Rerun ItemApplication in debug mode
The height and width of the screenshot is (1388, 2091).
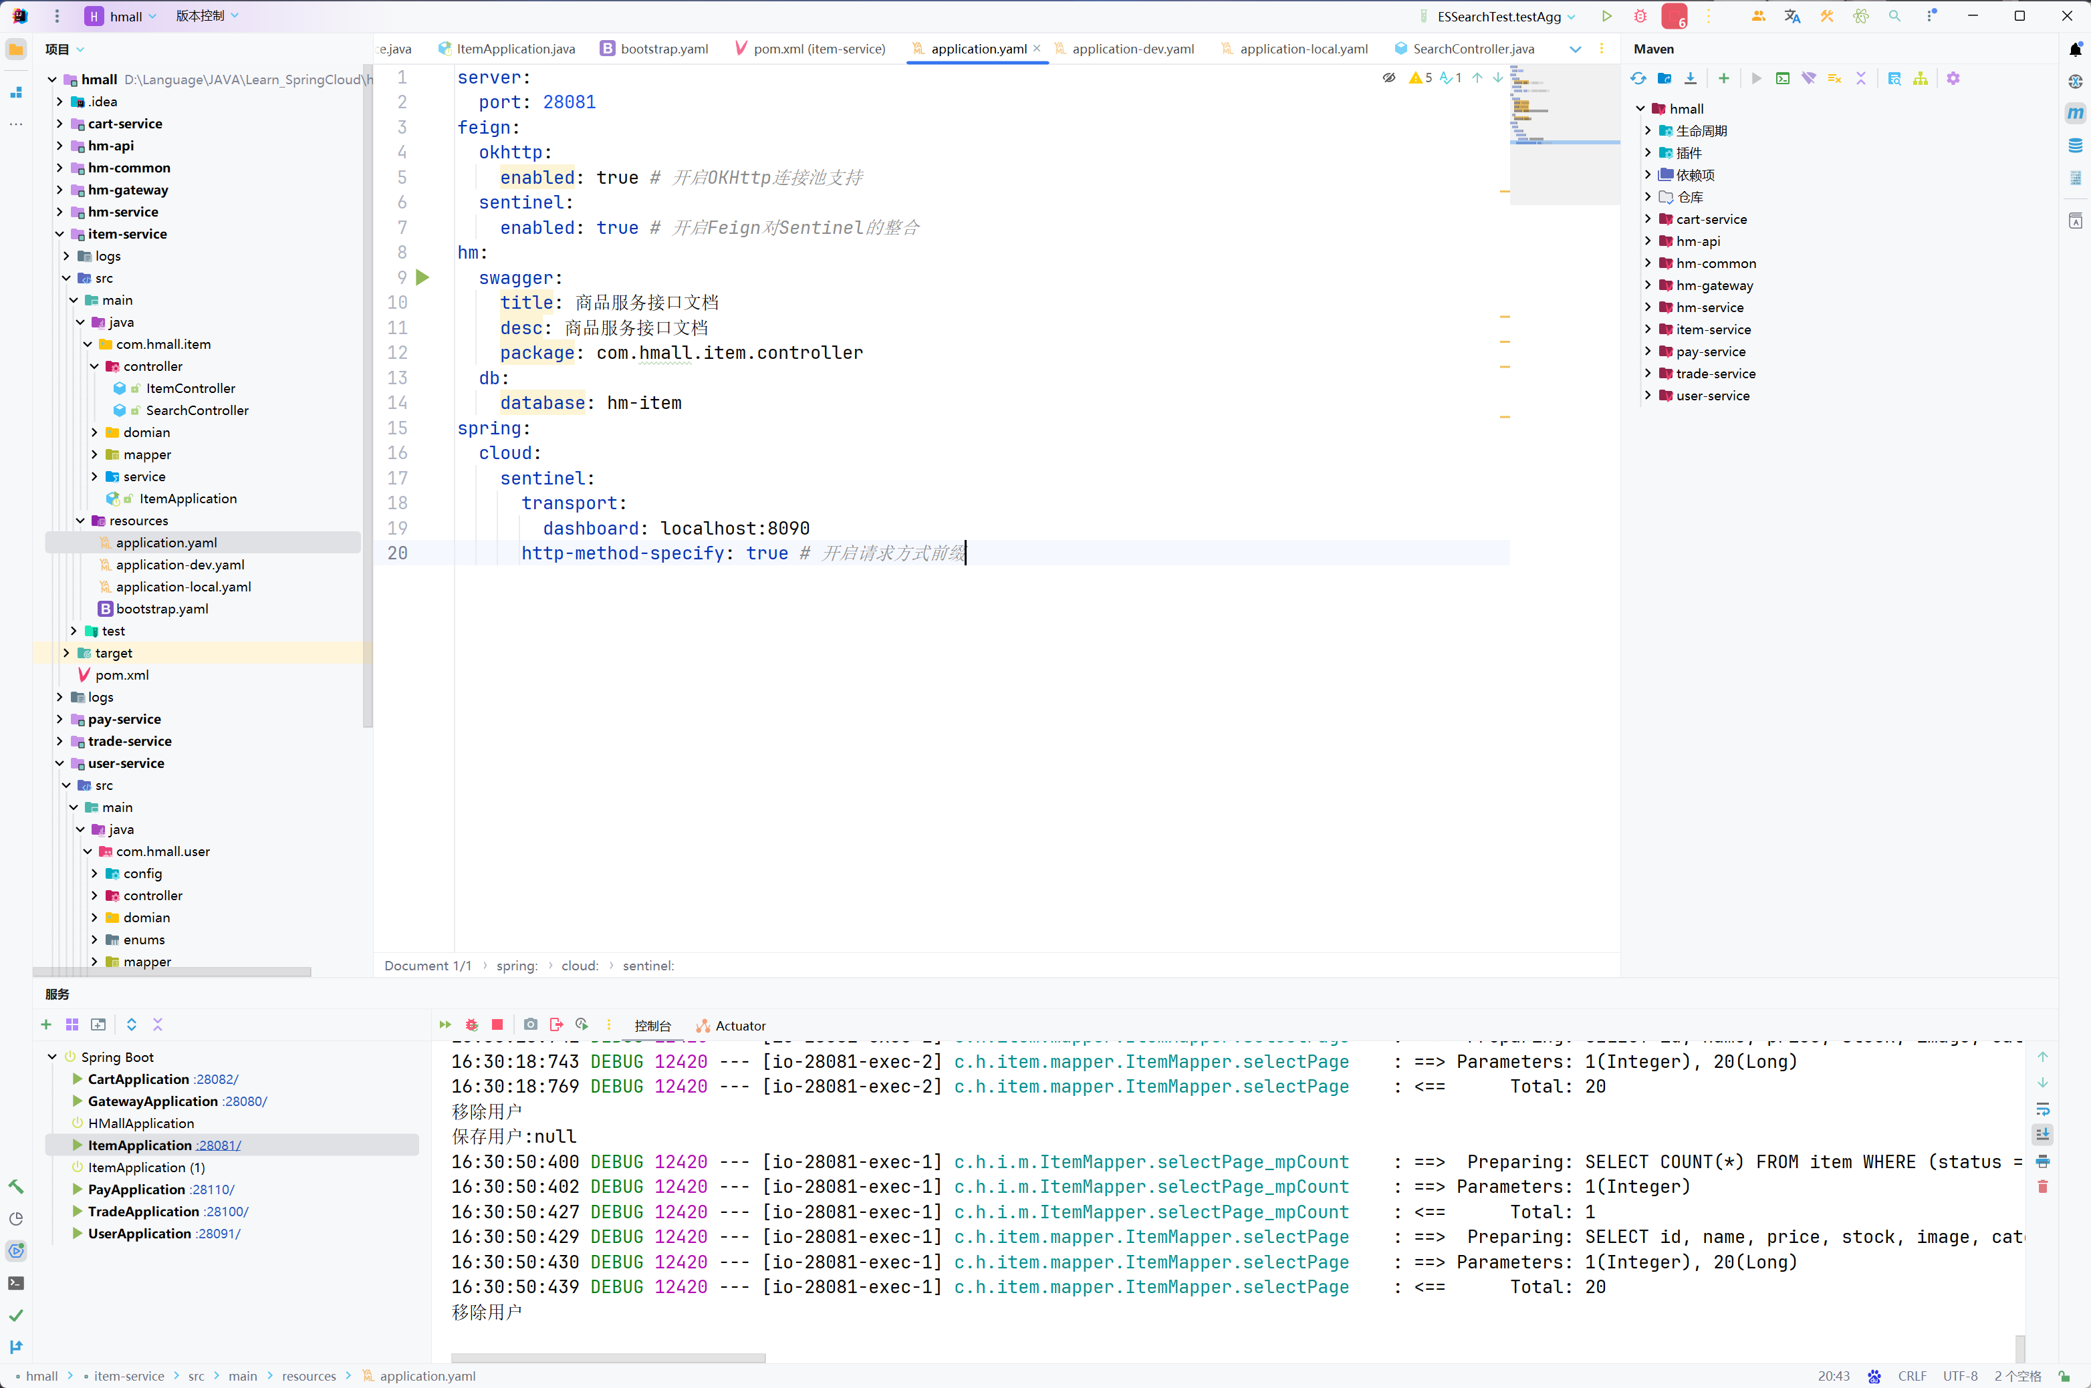click(x=472, y=1025)
